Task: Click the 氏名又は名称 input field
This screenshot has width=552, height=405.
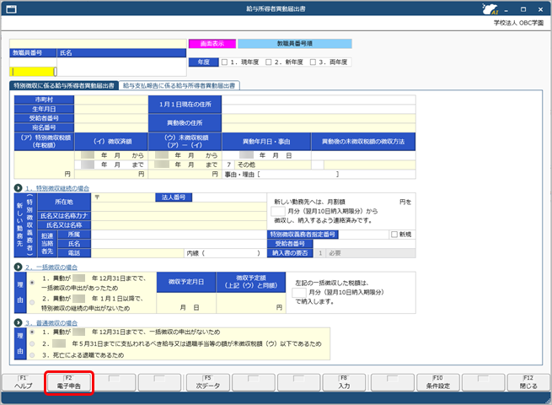Action: coord(179,225)
